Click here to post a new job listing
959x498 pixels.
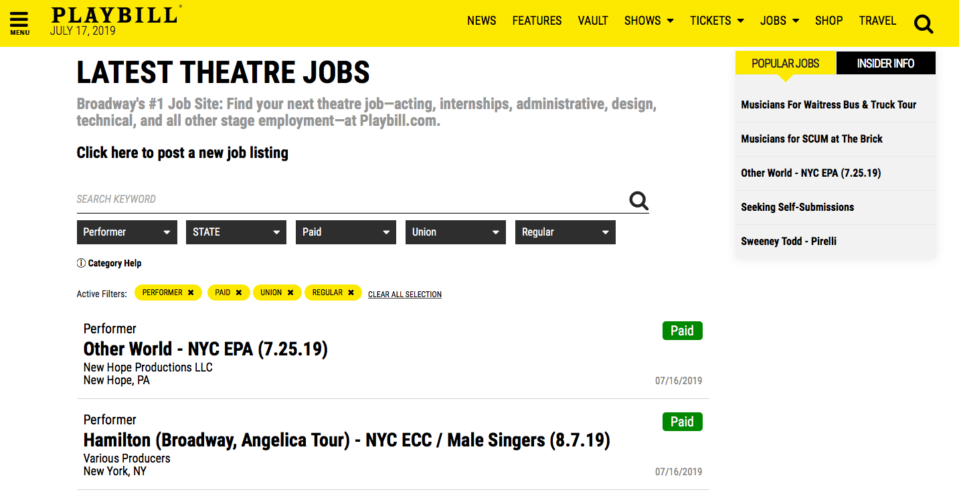(x=183, y=153)
